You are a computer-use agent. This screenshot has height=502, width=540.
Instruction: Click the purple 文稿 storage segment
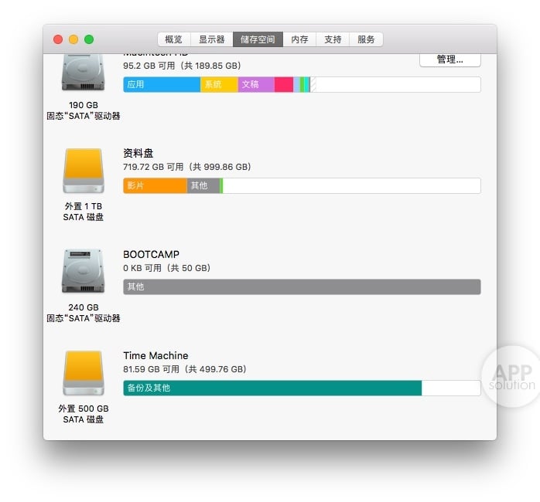[256, 85]
